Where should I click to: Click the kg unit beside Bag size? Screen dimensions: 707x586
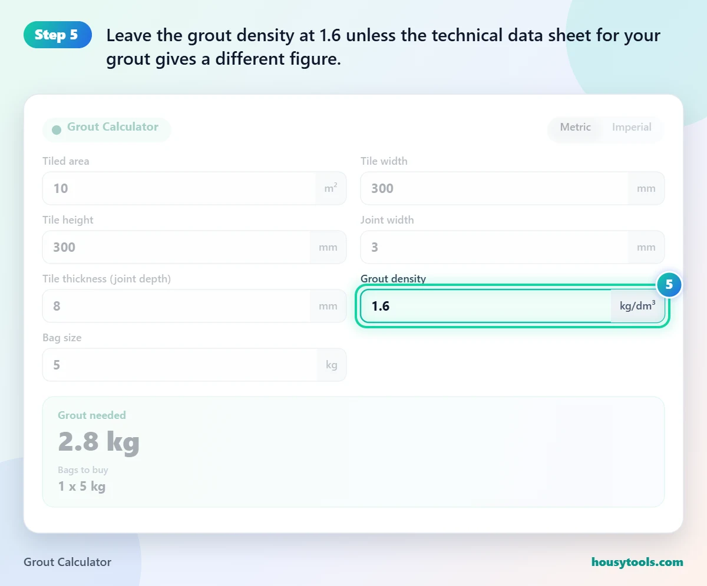click(332, 365)
